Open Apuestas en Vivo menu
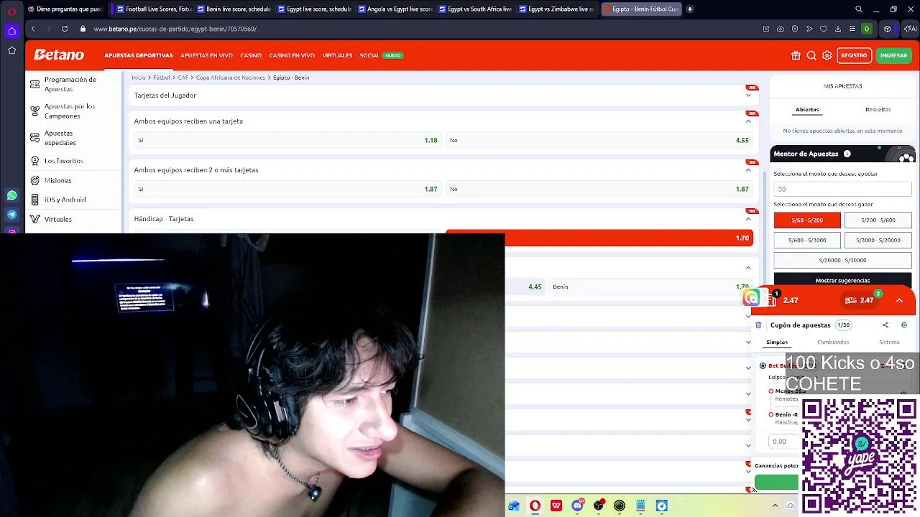The width and height of the screenshot is (920, 517). click(206, 55)
